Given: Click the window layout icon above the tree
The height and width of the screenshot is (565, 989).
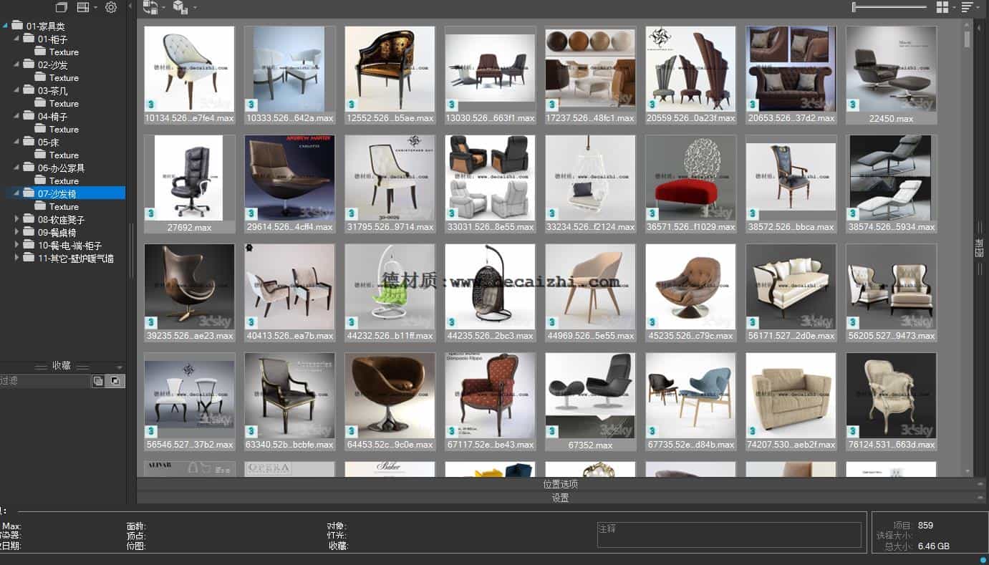Looking at the screenshot, I should [x=62, y=7].
